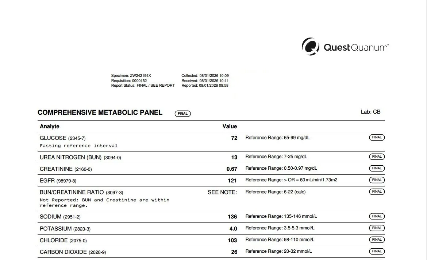Click the FINAL badge in the Glucose row
The width and height of the screenshot is (427, 260).
(x=377, y=138)
